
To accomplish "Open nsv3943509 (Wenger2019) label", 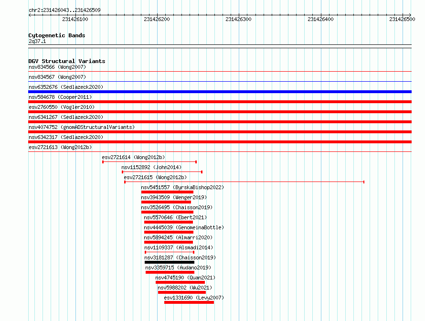I will (174, 197).
